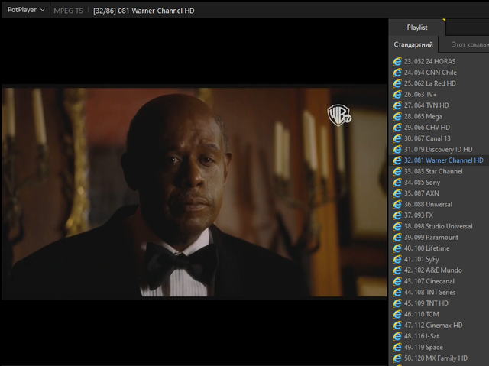The height and width of the screenshot is (366, 489).
Task: Click icon beside 32. 081 Warner Channel HD
Action: (397, 160)
